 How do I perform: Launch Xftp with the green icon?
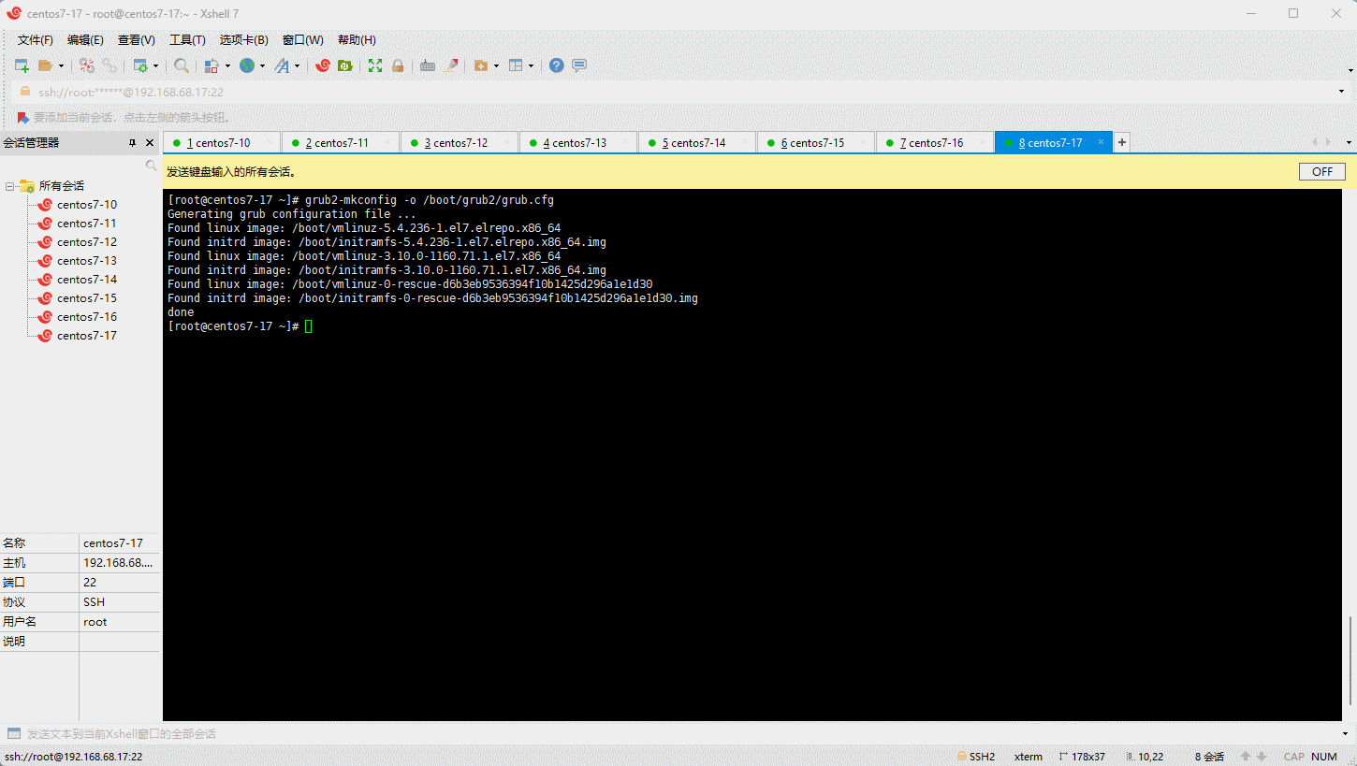pos(344,65)
